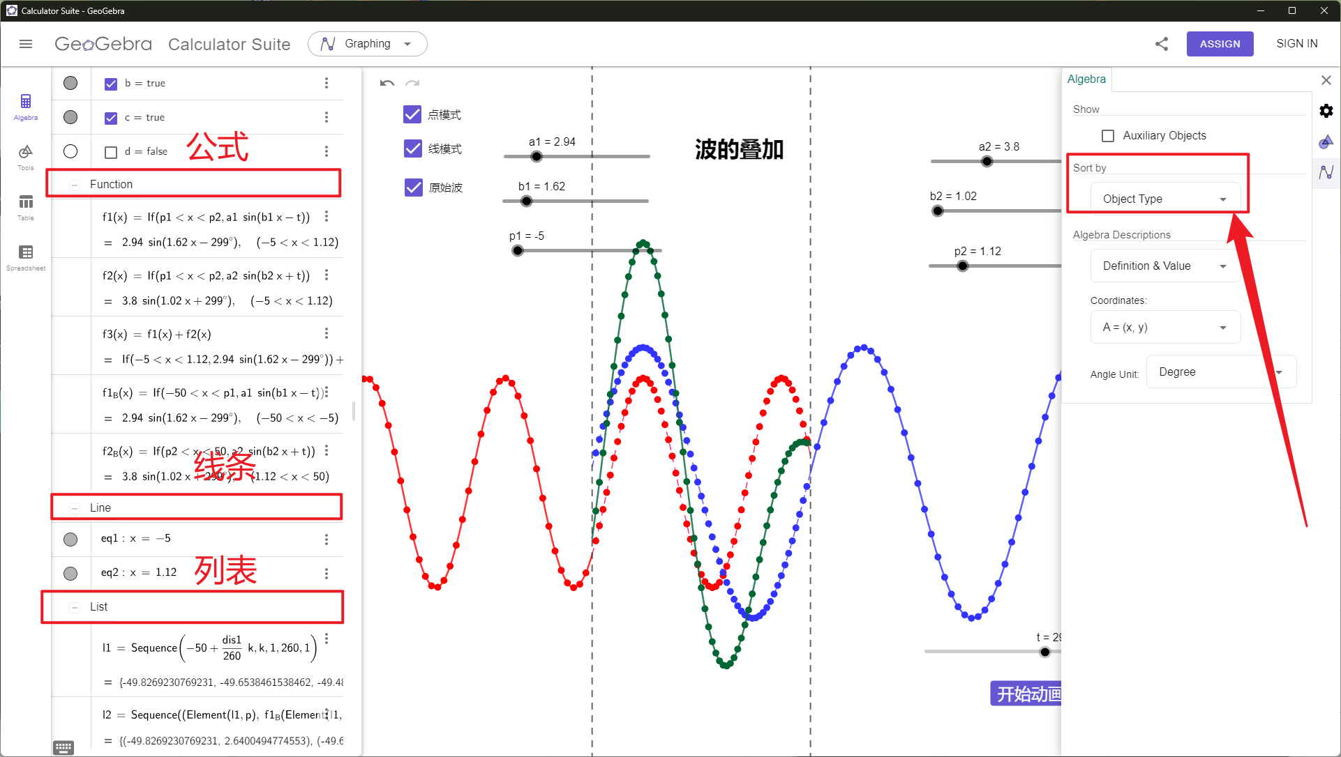Screen dimensions: 1341x757
Task: Open the on-screen keyboard icon
Action: coord(63,747)
